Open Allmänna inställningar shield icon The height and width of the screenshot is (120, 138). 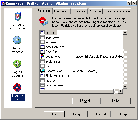[17, 16]
